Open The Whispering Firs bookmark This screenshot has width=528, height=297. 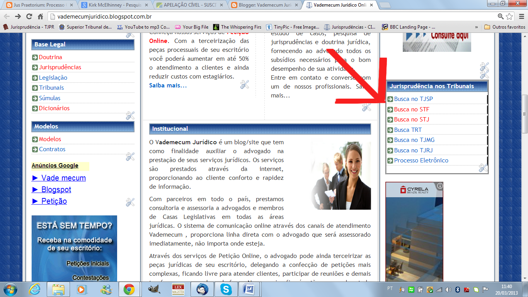coord(237,27)
